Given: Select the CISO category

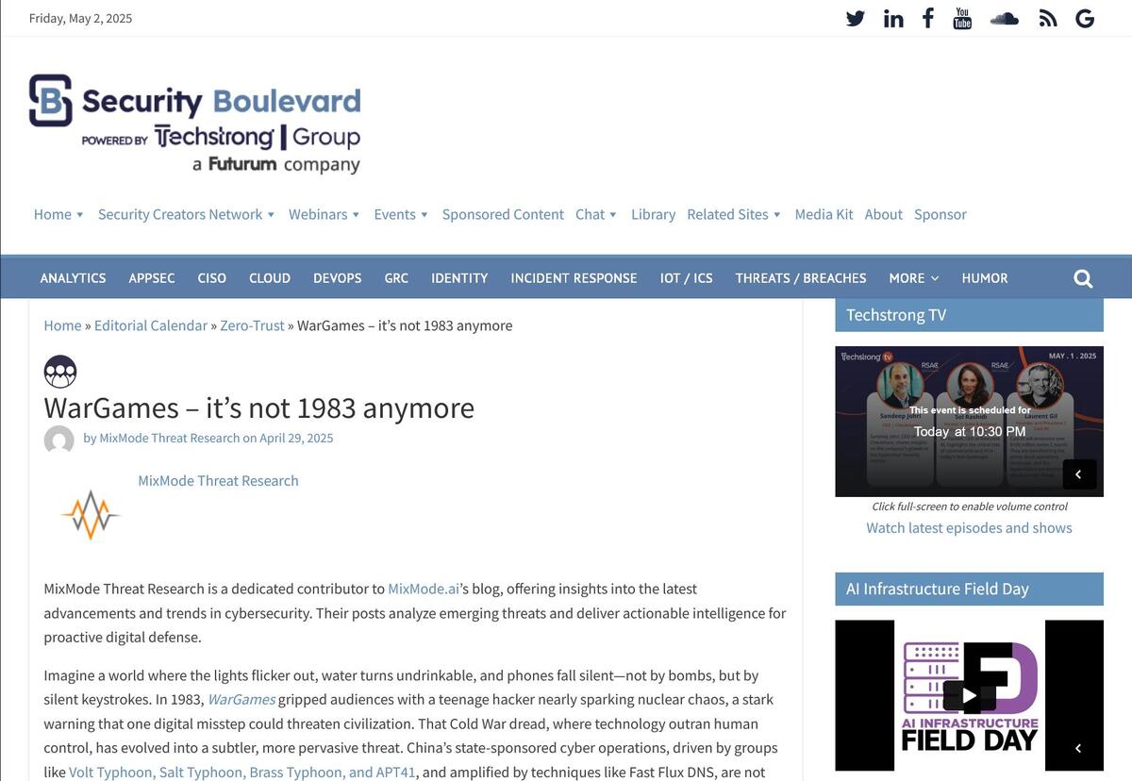Looking at the screenshot, I should click(x=211, y=278).
